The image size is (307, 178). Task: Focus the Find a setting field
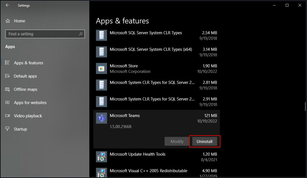[x=45, y=34]
